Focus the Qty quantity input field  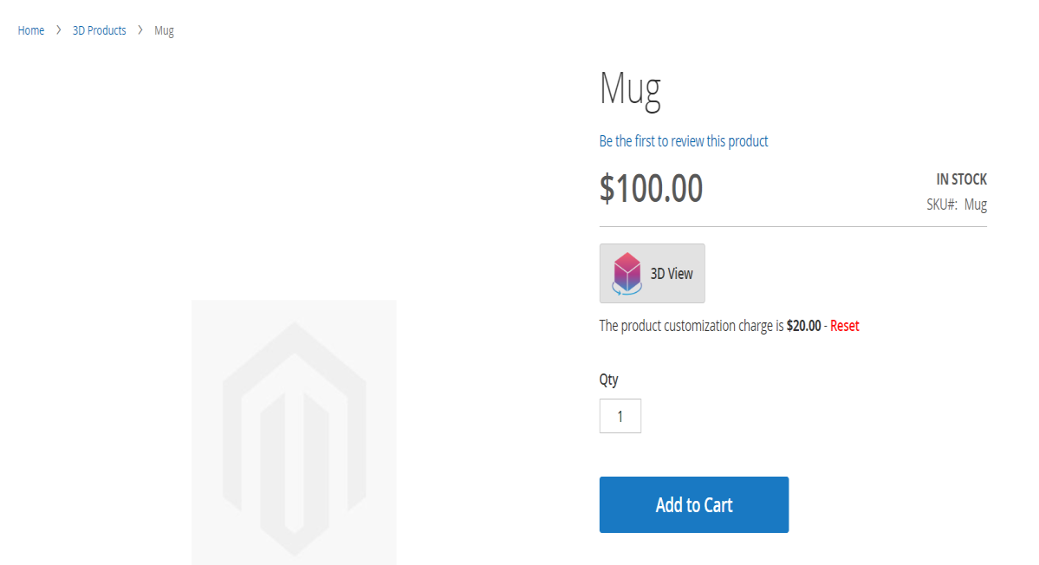coord(620,416)
